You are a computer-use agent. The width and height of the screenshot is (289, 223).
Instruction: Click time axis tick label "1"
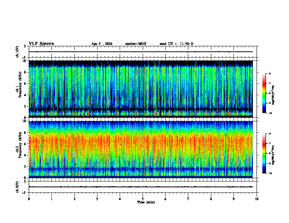pyautogui.click(x=51, y=199)
